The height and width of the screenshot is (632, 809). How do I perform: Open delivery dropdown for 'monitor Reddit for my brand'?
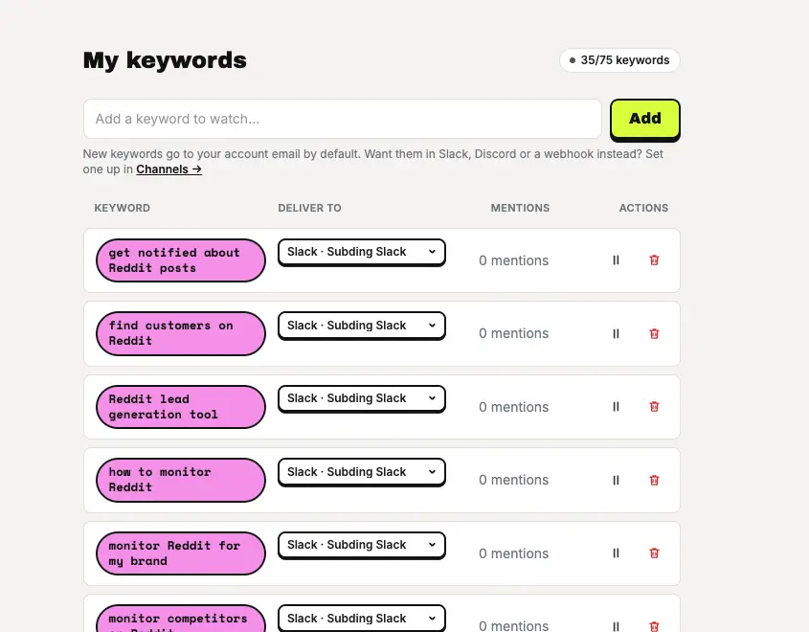click(362, 545)
